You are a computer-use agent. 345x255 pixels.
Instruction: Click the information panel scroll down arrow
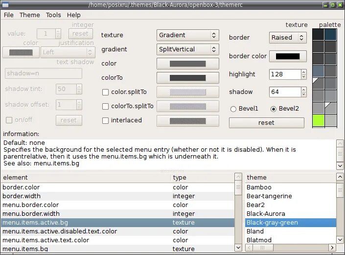(x=340, y=165)
